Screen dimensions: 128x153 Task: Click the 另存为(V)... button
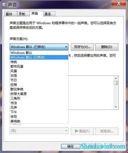point(82,47)
